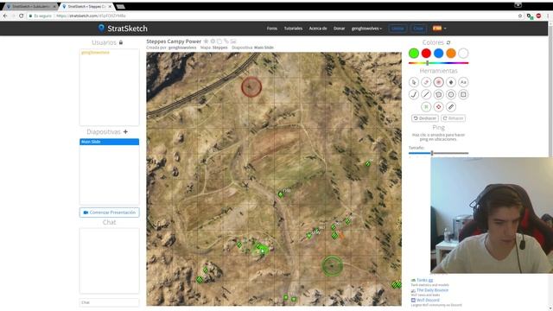Select the polygon shape tool
The height and width of the screenshot is (311, 553).
click(438, 94)
